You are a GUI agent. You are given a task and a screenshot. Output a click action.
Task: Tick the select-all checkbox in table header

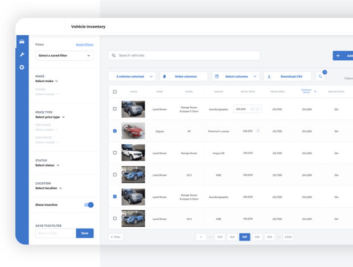click(x=115, y=91)
